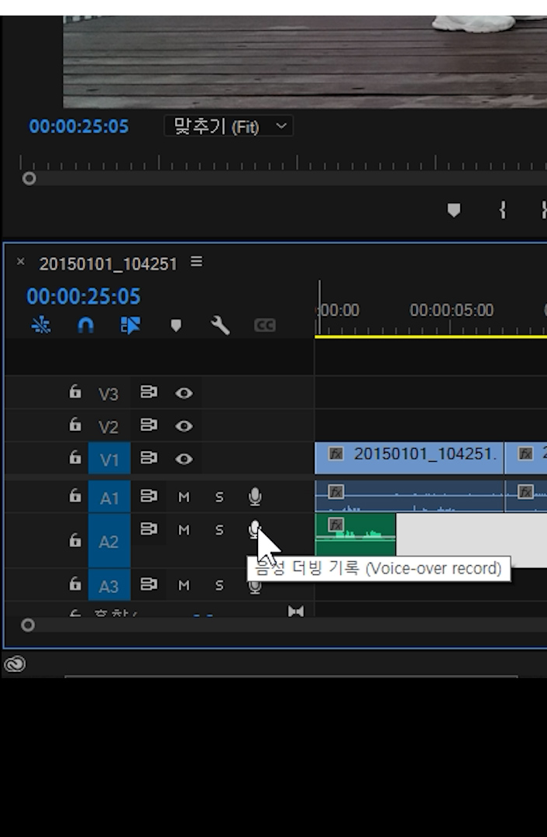Toggle sync lock for track V2

tap(149, 425)
